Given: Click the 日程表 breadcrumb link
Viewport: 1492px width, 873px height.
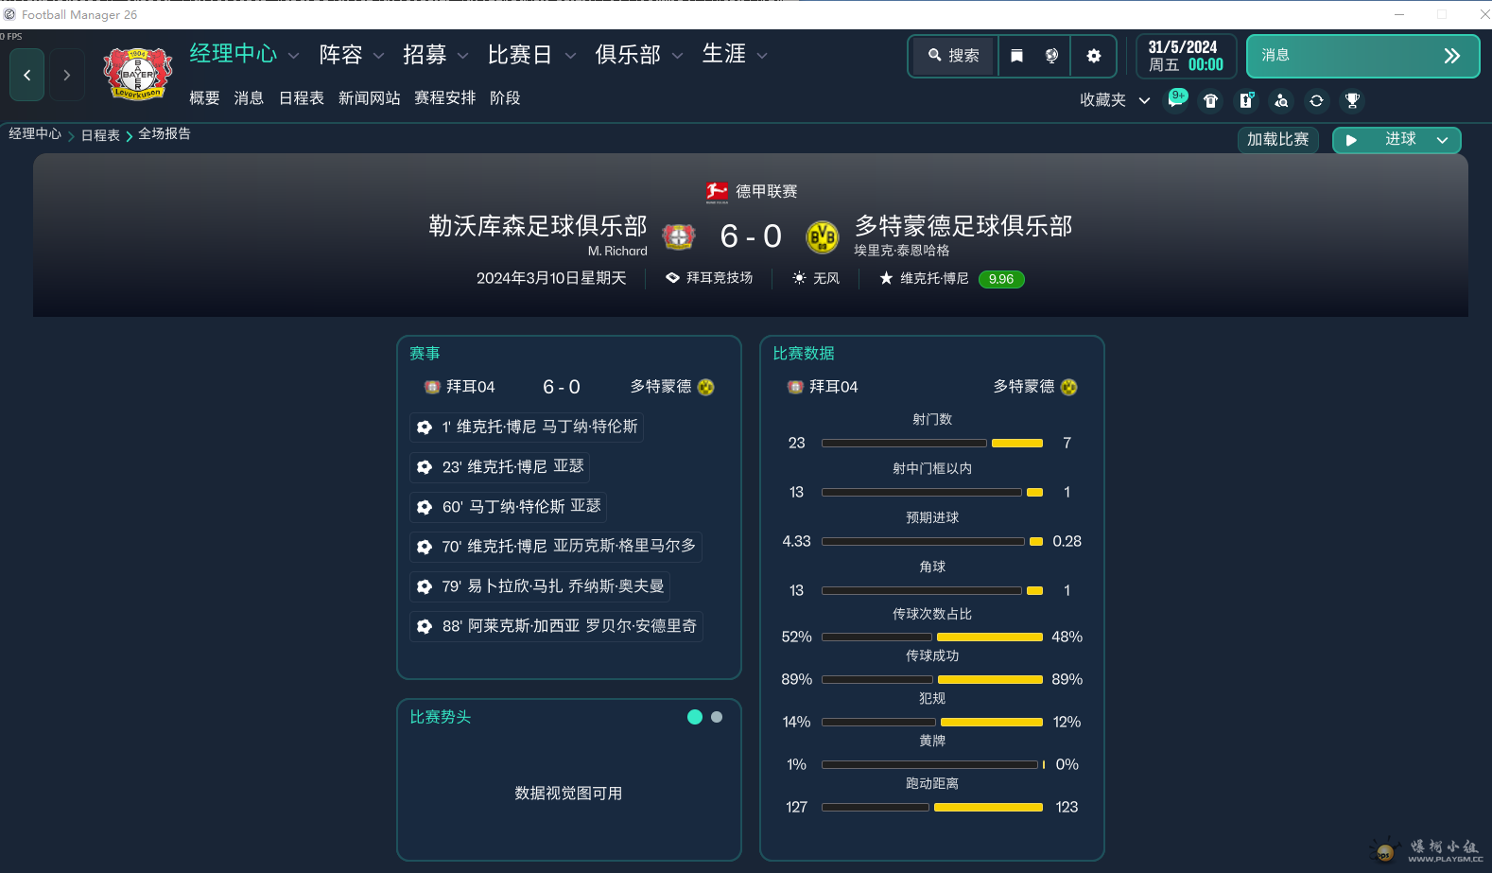Looking at the screenshot, I should click(x=100, y=135).
